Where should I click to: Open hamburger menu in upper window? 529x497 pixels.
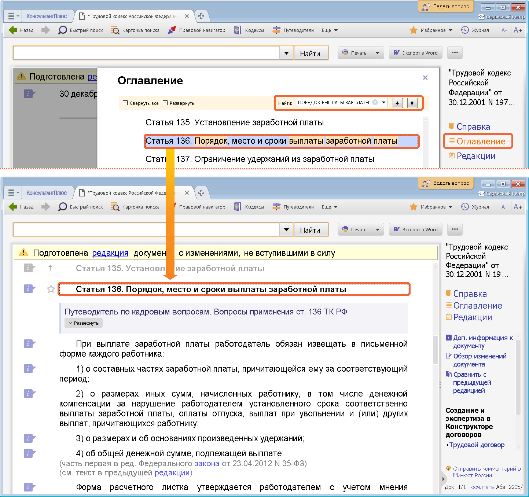(13, 16)
